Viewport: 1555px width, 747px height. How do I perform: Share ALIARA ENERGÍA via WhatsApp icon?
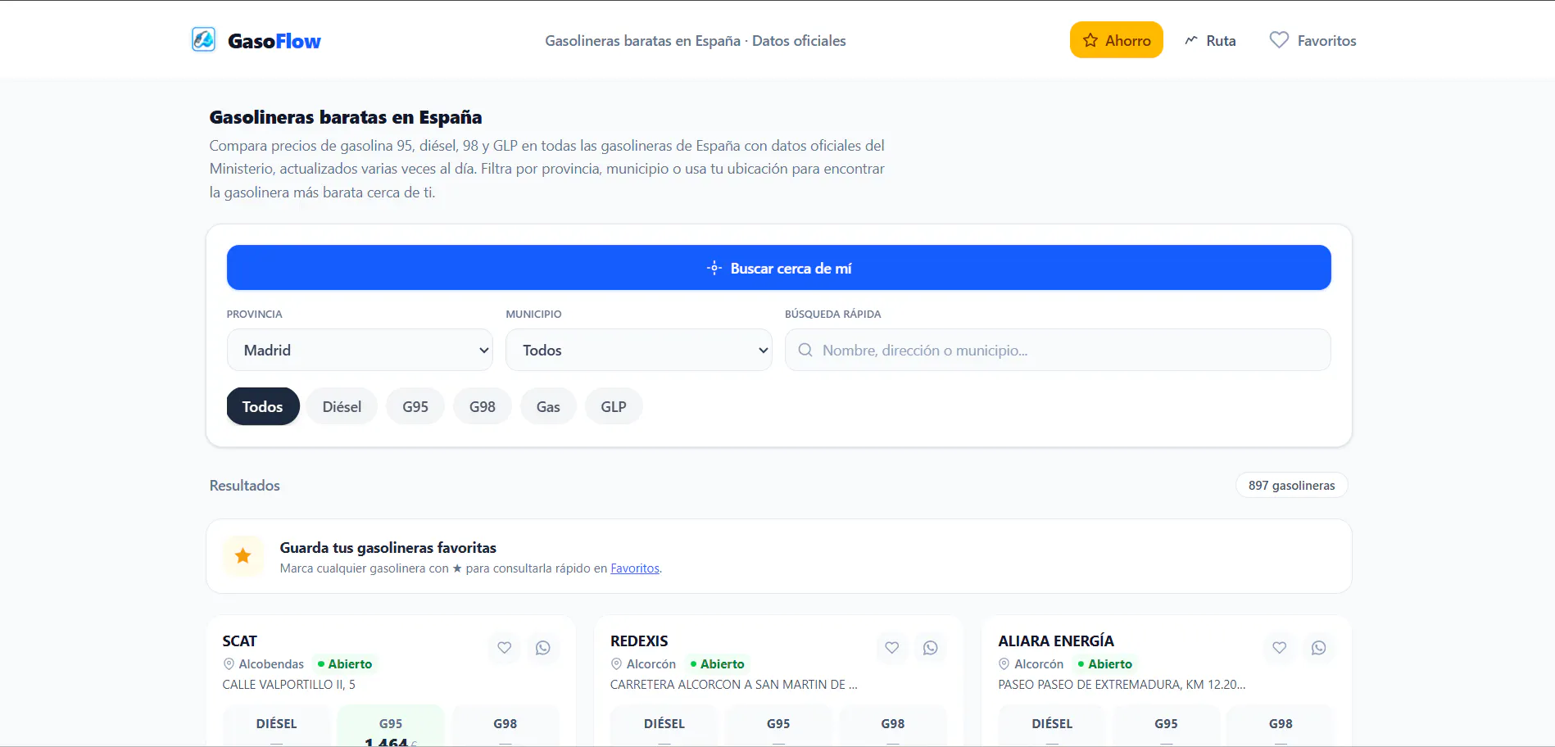tap(1318, 648)
